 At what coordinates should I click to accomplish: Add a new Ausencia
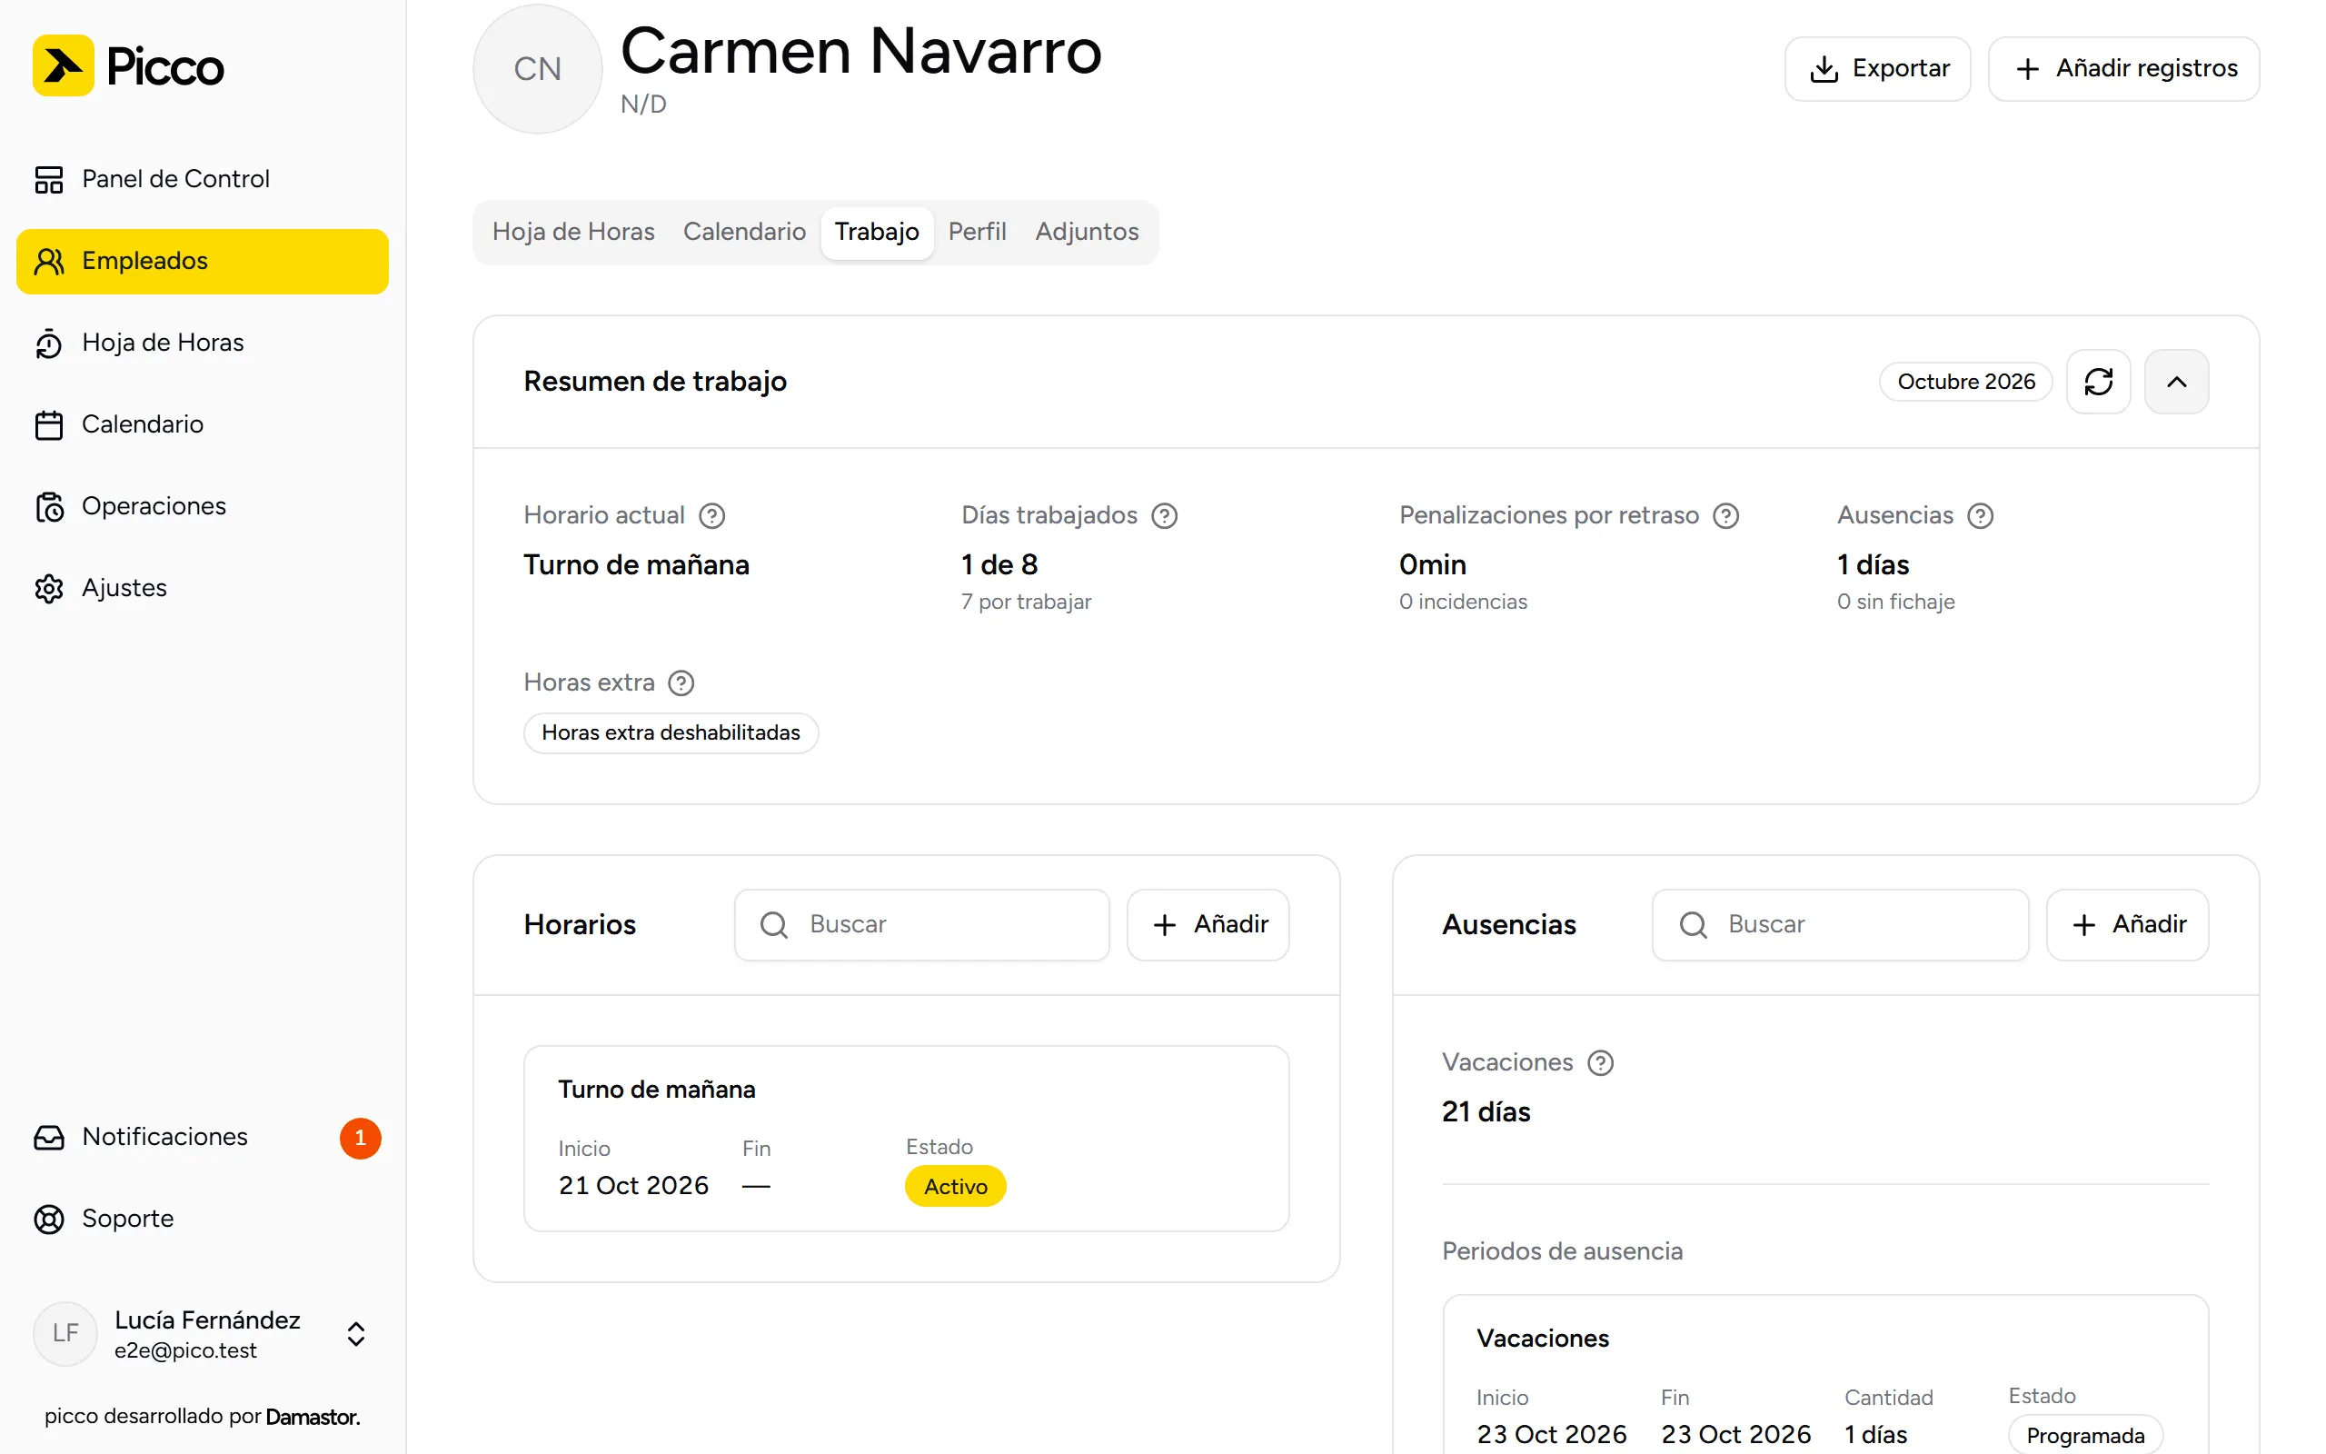(x=2127, y=924)
